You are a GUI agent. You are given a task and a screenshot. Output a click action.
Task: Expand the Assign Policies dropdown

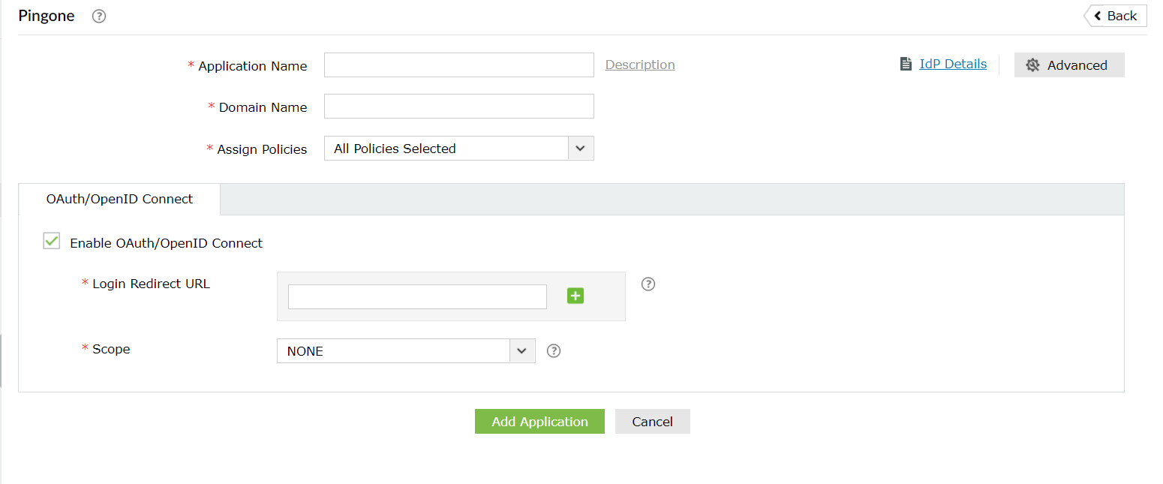tap(580, 149)
